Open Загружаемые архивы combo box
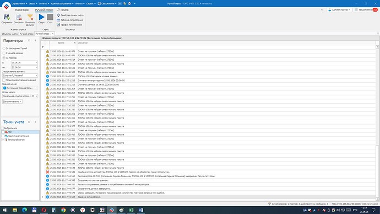Viewport: 380px width, 214px height. coord(20,76)
